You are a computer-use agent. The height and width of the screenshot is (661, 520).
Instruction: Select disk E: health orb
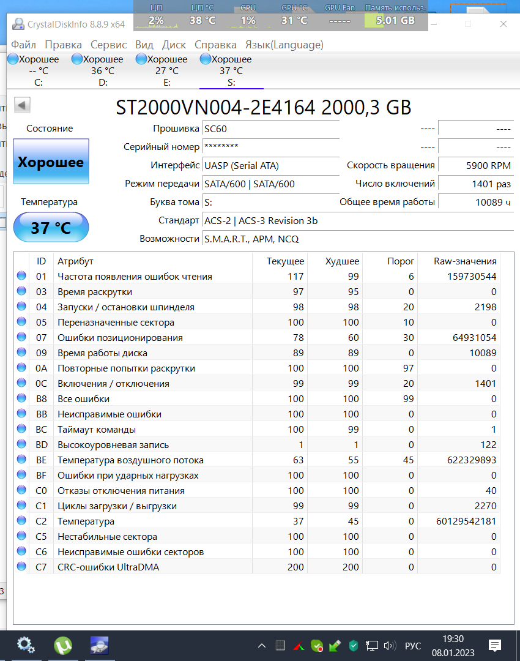pos(141,59)
